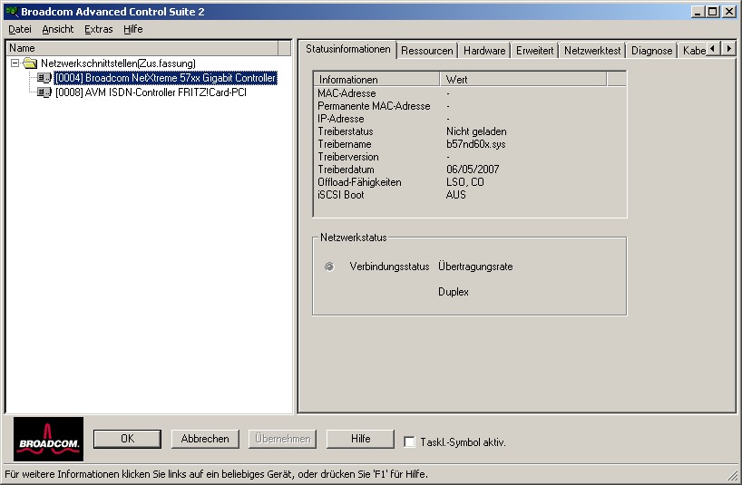Open the Hilfe menu
Screen dimensions: 742x485
(133, 29)
